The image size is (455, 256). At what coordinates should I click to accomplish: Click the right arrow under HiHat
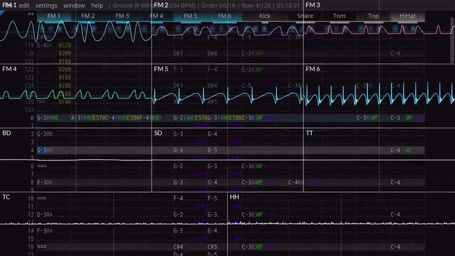tap(412, 28)
